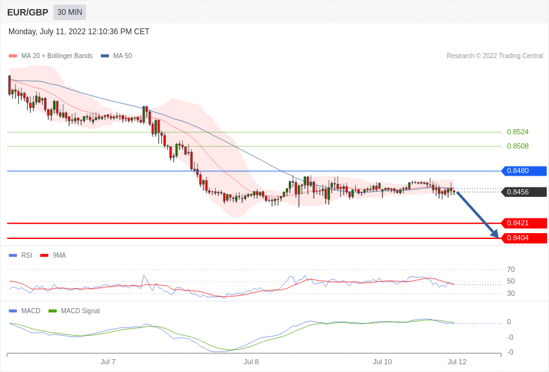Viewport: 549px width, 372px height.
Task: Click the Jul 7 date axis label
Action: (108, 362)
